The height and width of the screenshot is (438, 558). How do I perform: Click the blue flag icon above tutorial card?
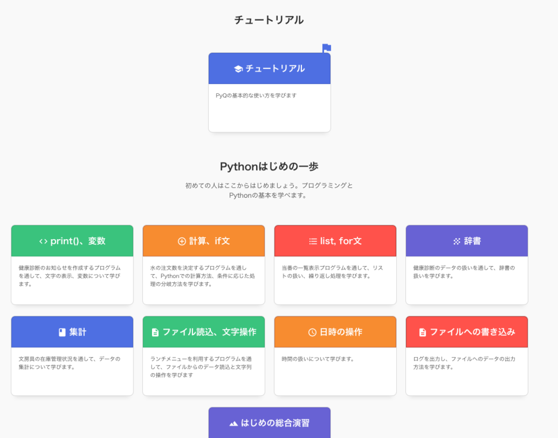[x=327, y=48]
